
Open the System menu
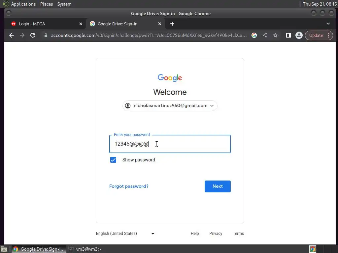pos(64,4)
